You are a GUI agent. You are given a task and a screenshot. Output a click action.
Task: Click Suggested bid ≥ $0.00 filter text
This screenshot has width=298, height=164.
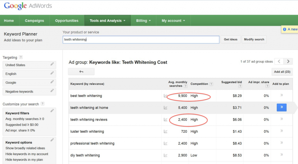[22, 125]
